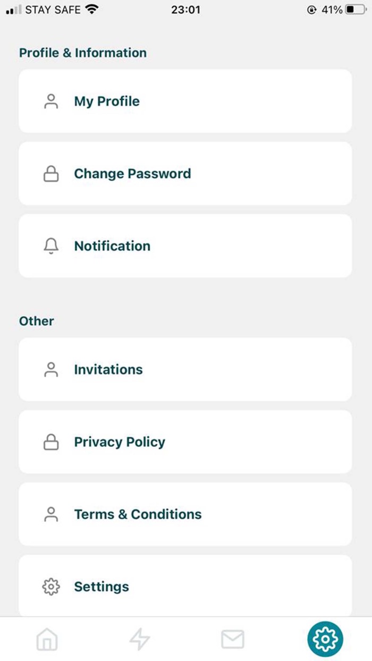Click the person icon beside My Profile
The image size is (372, 661).
pos(51,101)
